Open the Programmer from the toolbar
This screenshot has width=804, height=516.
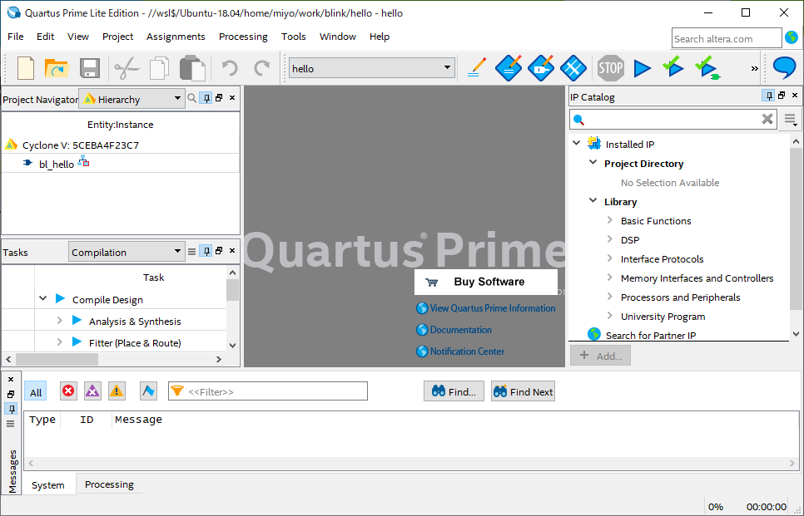706,68
